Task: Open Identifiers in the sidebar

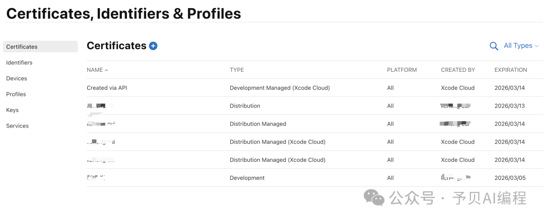Action: (x=19, y=63)
